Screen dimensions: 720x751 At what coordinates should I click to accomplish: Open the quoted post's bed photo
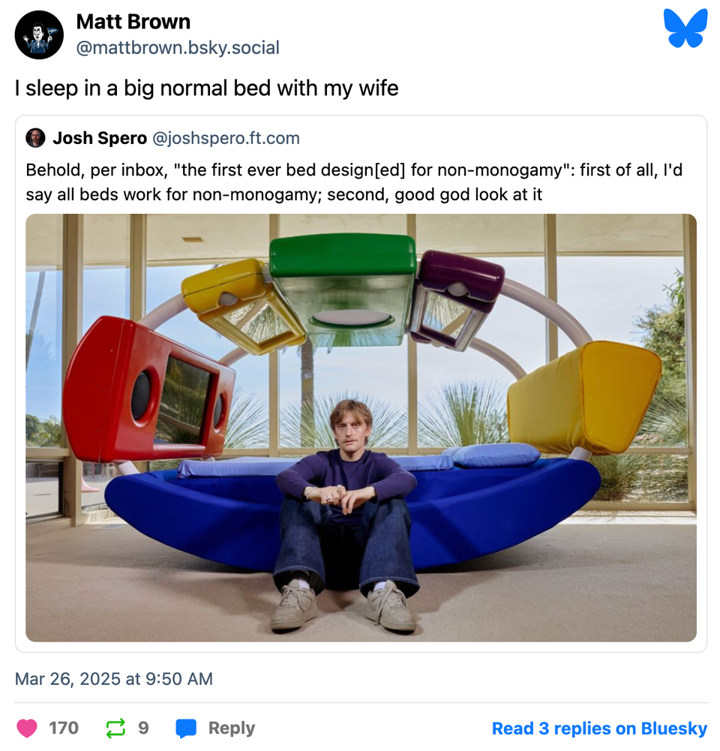pos(361,428)
